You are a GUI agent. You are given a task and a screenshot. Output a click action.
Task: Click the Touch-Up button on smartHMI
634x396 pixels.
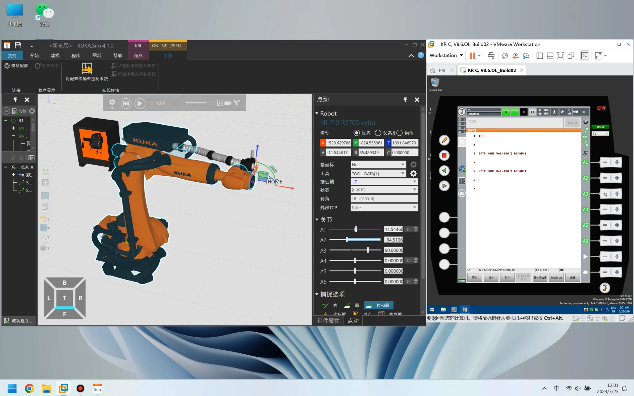556,277
